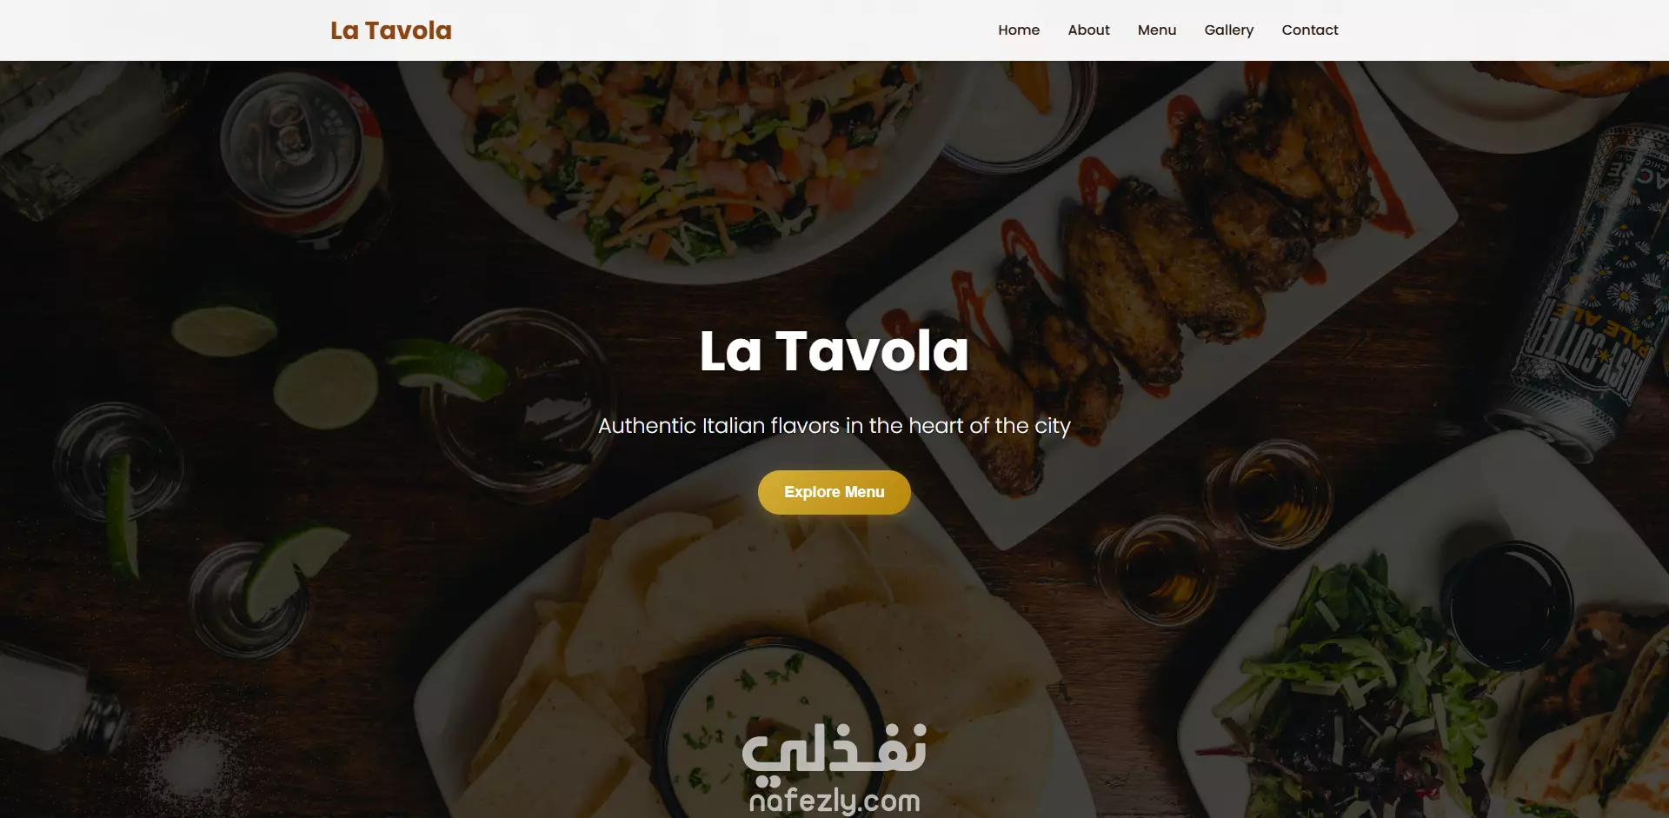
Task: Click the La Tavola logo in header
Action: click(x=390, y=30)
